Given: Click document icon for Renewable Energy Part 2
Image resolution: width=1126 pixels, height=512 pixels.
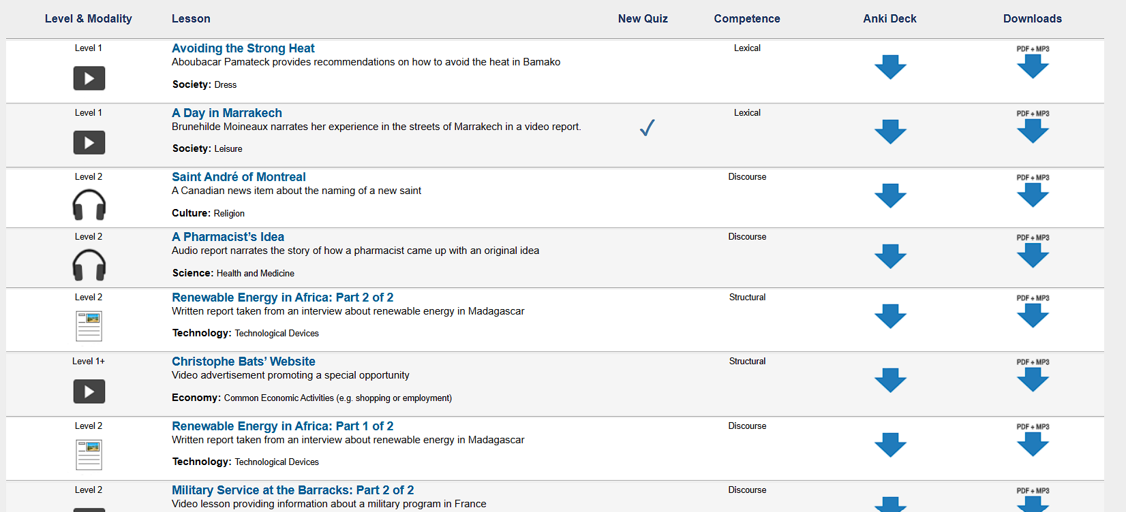Looking at the screenshot, I should pyautogui.click(x=89, y=327).
